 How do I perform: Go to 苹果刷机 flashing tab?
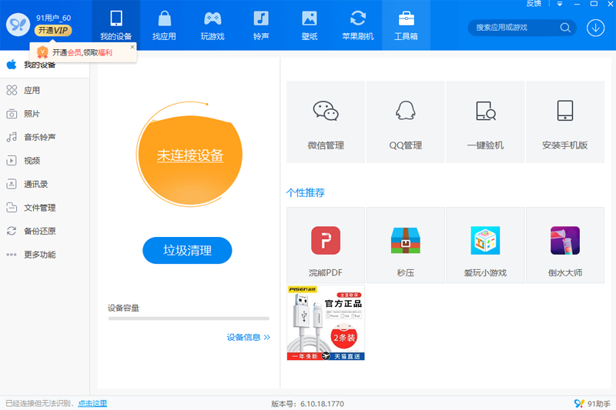tap(358, 25)
